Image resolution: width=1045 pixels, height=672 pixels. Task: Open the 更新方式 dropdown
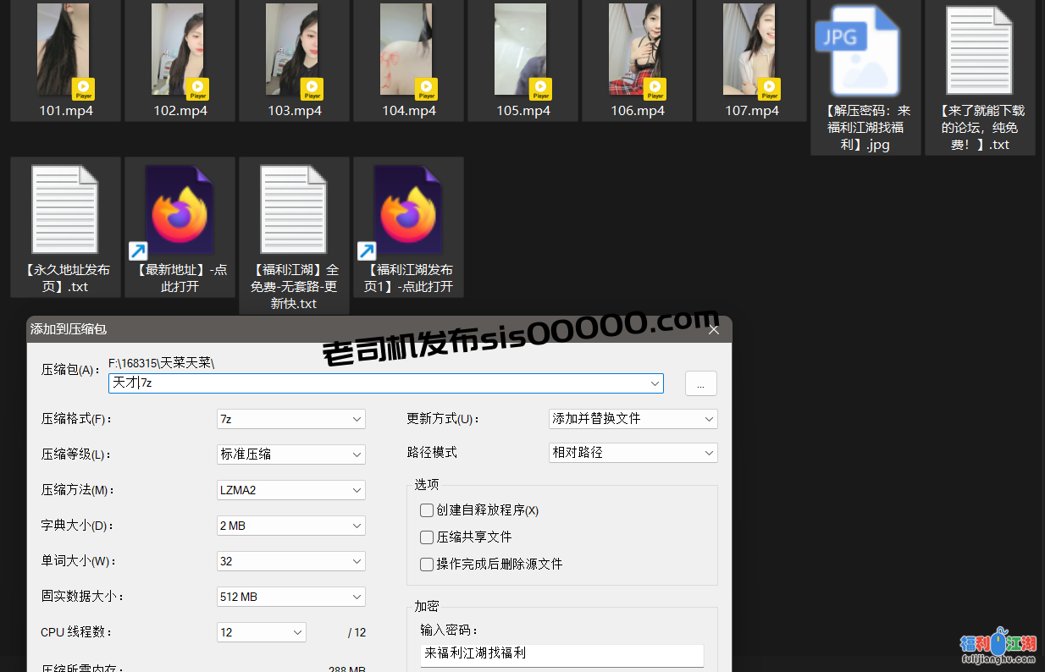coord(708,418)
